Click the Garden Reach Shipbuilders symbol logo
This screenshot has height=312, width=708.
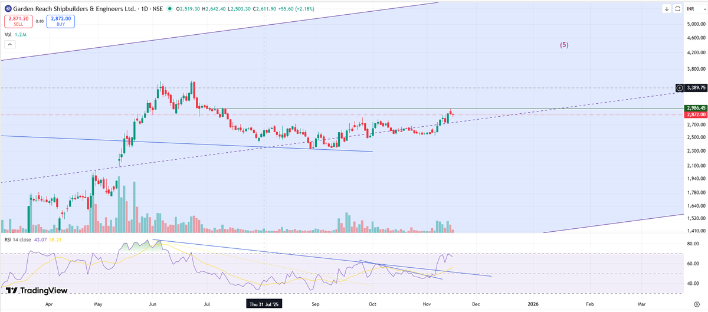[x=8, y=9]
